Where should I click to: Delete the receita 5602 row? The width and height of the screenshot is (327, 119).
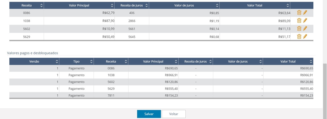299,29
